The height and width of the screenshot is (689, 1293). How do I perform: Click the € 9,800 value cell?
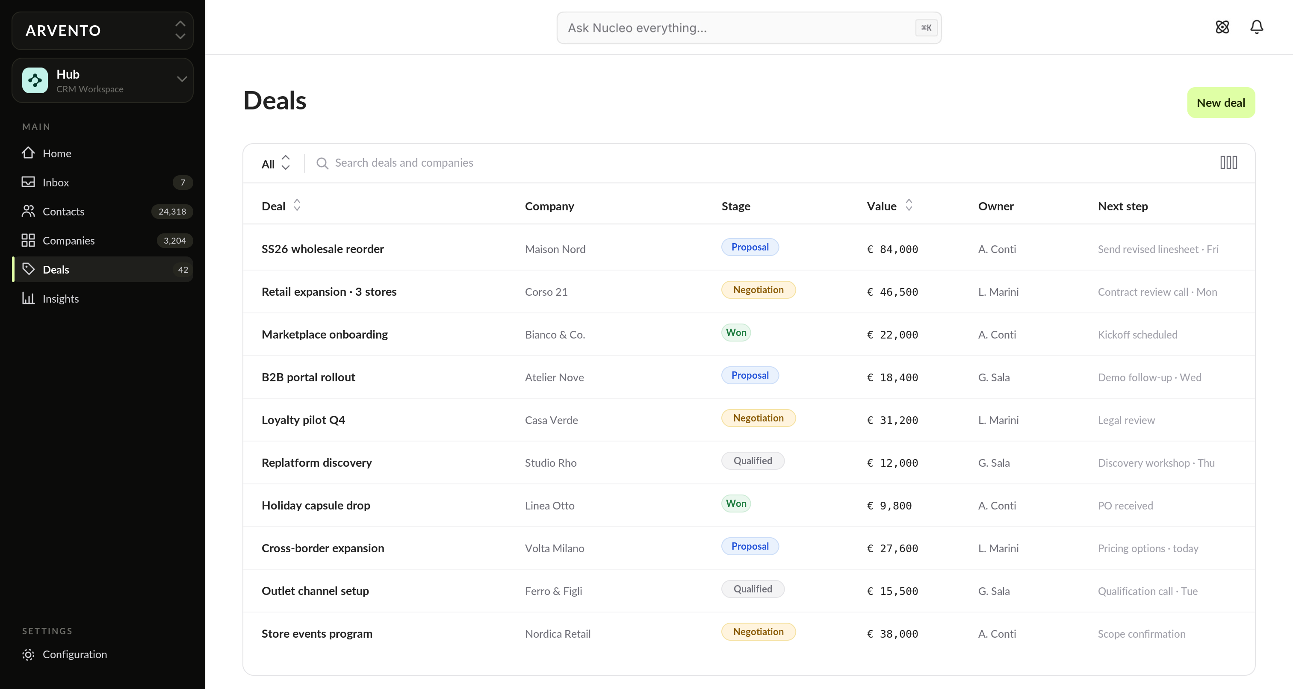pos(889,505)
